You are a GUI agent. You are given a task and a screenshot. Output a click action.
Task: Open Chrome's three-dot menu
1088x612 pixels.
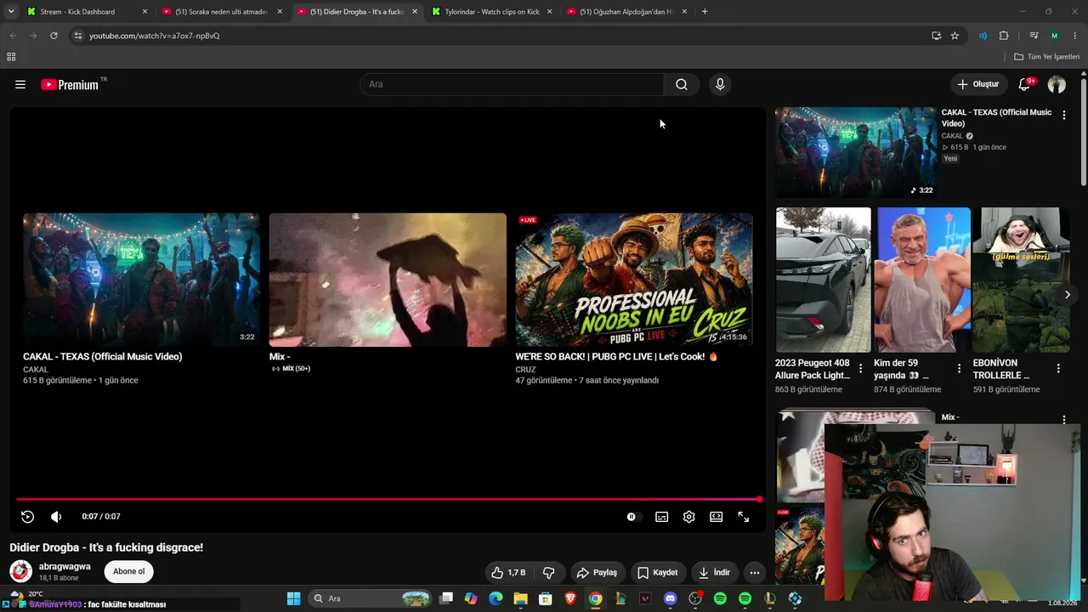click(1075, 36)
